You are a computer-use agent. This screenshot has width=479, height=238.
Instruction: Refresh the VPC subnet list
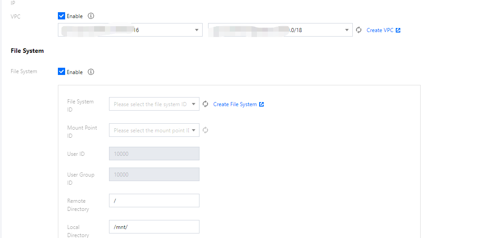point(359,30)
